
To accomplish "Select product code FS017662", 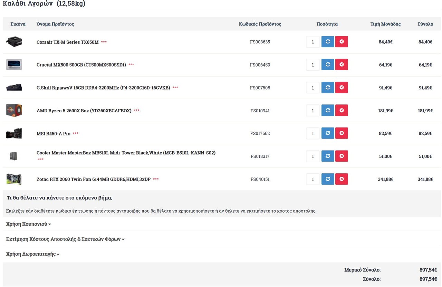I will tap(260, 134).
